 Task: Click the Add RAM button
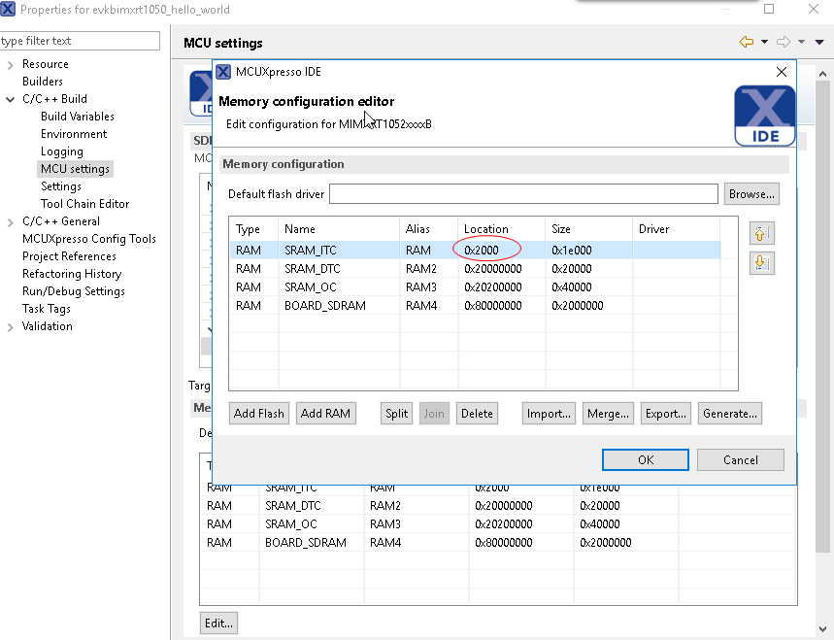(x=325, y=414)
